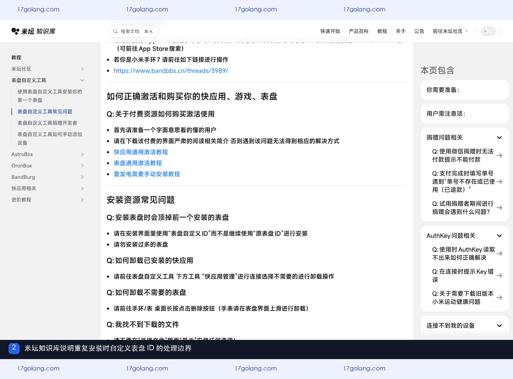Expand the OronBox sidebar chevron
Screen dimensions: 513x379
(x=82, y=166)
